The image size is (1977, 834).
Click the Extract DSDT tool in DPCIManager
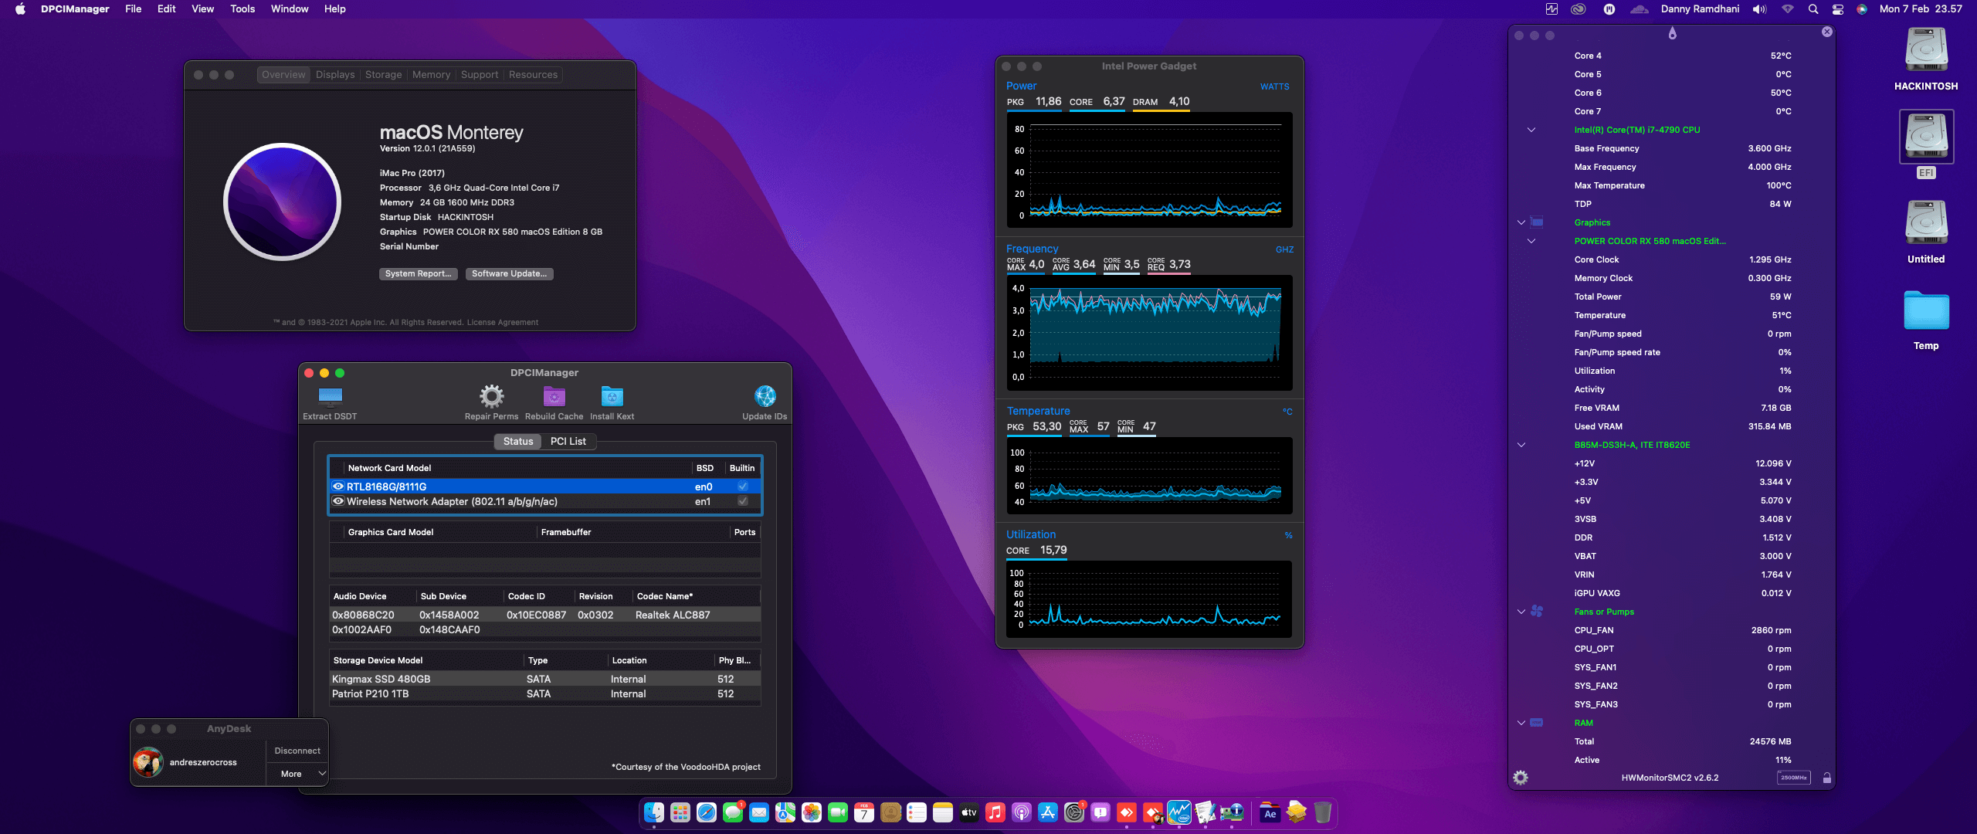click(330, 398)
